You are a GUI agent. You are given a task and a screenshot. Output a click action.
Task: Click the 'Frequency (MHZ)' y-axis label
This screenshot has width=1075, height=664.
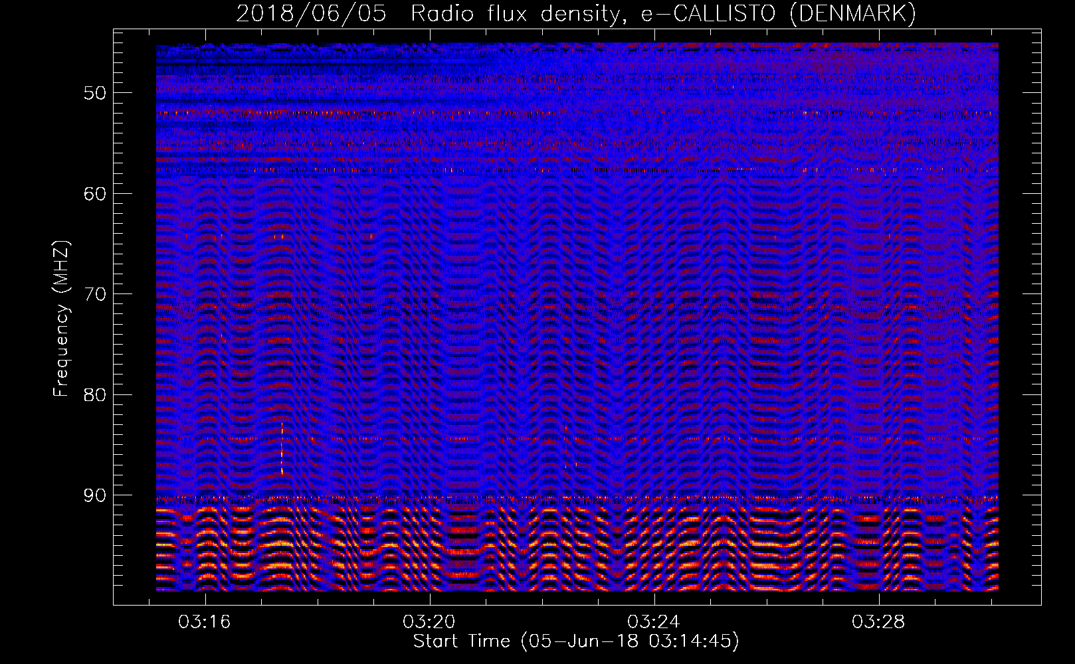tap(61, 319)
